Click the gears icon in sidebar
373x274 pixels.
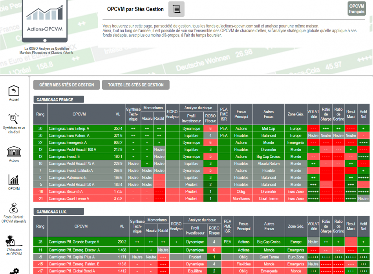pos(14,271)
